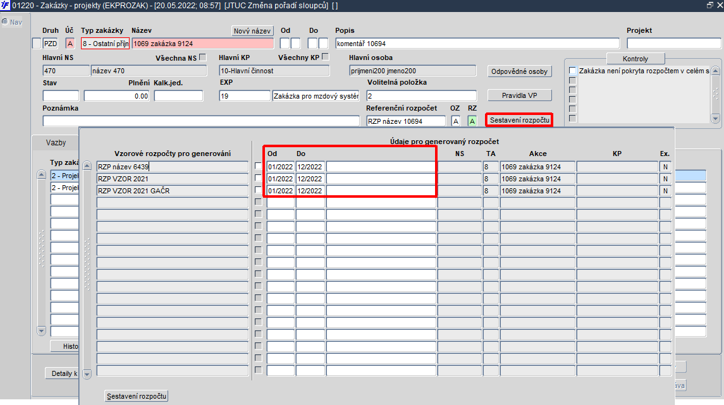Click the down arrow of Typ zakázky list

41,330
